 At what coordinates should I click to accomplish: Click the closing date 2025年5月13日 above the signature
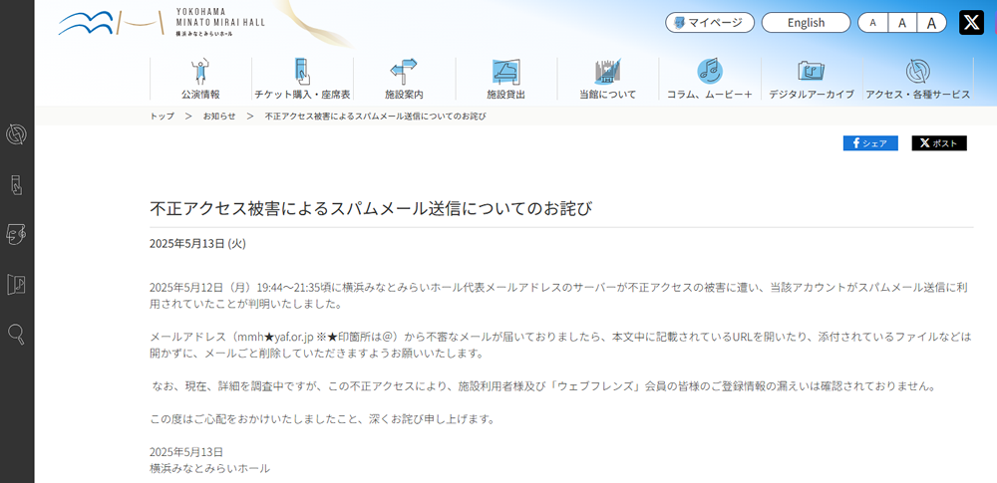(x=186, y=452)
